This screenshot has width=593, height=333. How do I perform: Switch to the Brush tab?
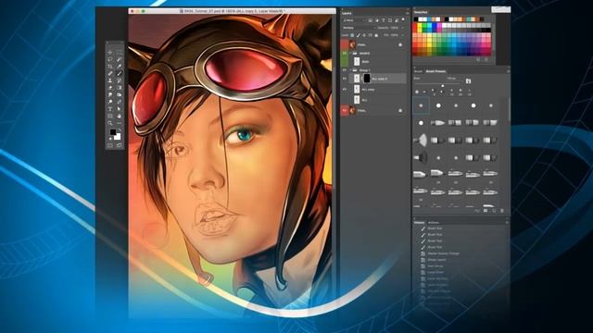[x=418, y=71]
